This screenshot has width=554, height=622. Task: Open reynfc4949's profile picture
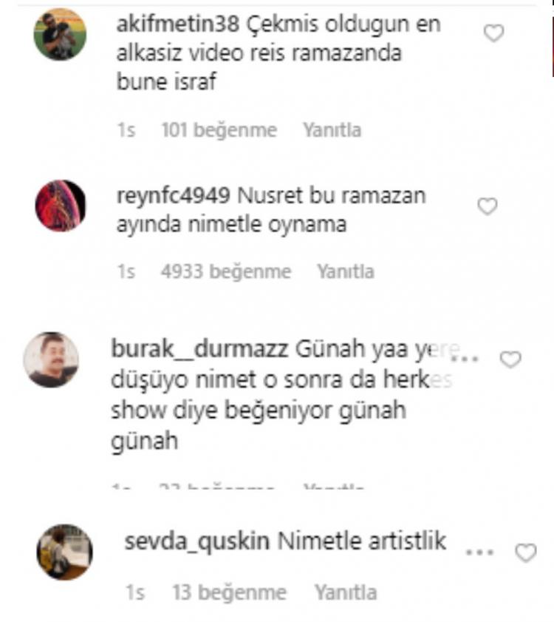61,206
